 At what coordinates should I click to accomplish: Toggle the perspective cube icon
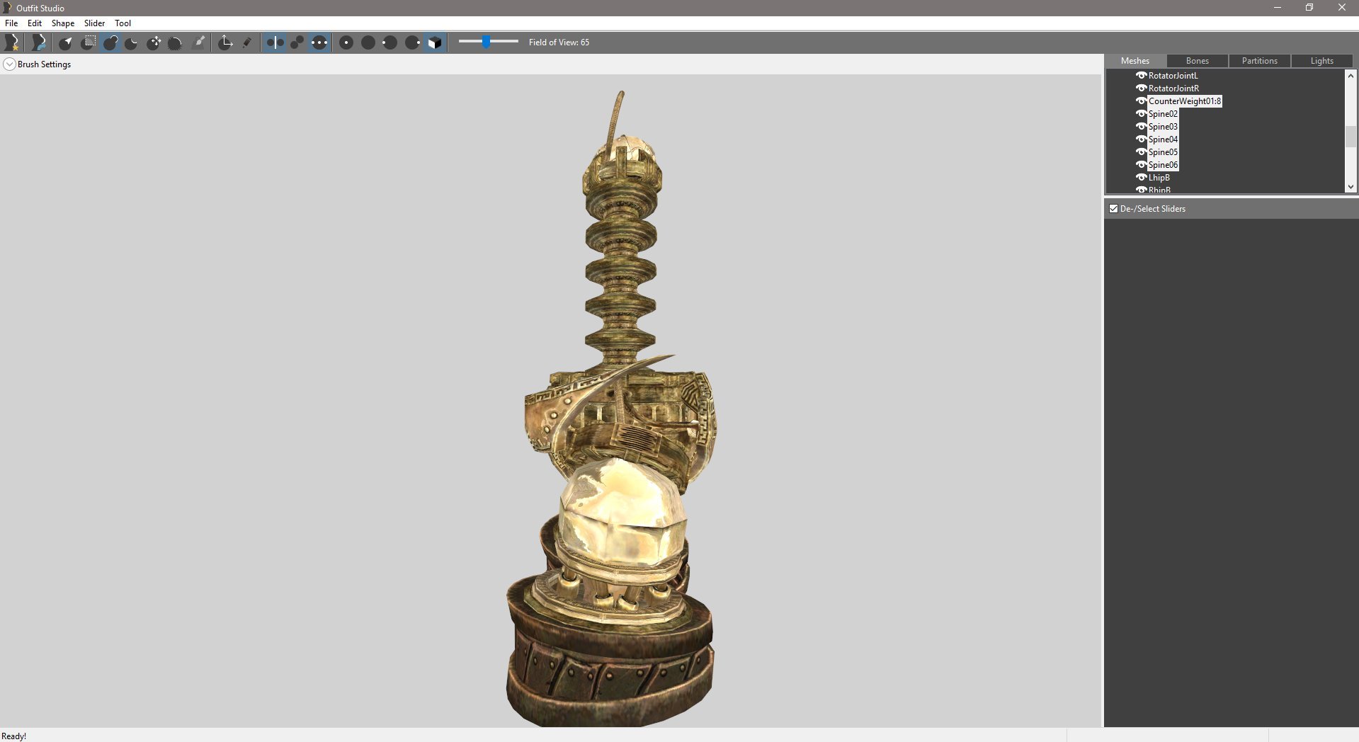(435, 42)
